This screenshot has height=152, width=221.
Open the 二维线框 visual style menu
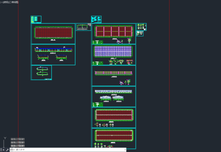(14, 2)
